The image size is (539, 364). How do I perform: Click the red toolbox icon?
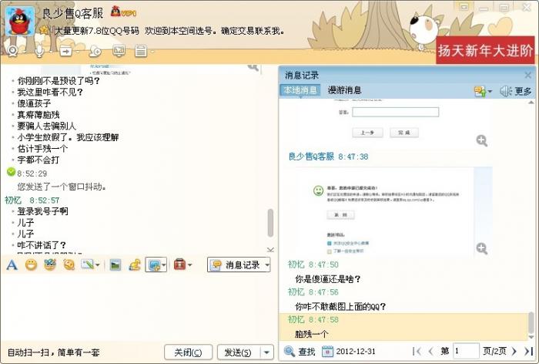[x=179, y=265]
